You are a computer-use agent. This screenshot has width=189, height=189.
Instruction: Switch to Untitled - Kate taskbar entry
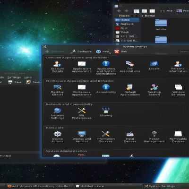click(109, 186)
